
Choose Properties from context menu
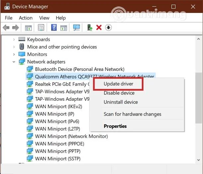pyautogui.click(x=115, y=126)
